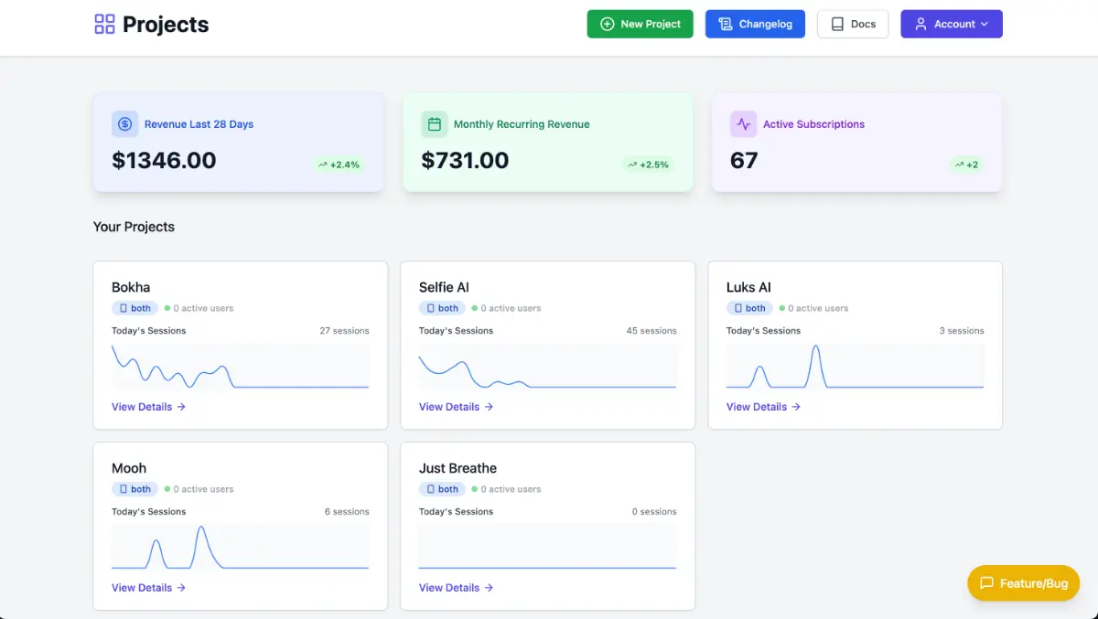Click the Selfie AI sessions chart
Image resolution: width=1098 pixels, height=619 pixels.
click(x=548, y=367)
